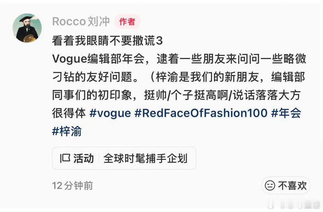Viewport: 323px width, 212px height.
Task: Select the #年会 hashtag
Action: [x=286, y=113]
